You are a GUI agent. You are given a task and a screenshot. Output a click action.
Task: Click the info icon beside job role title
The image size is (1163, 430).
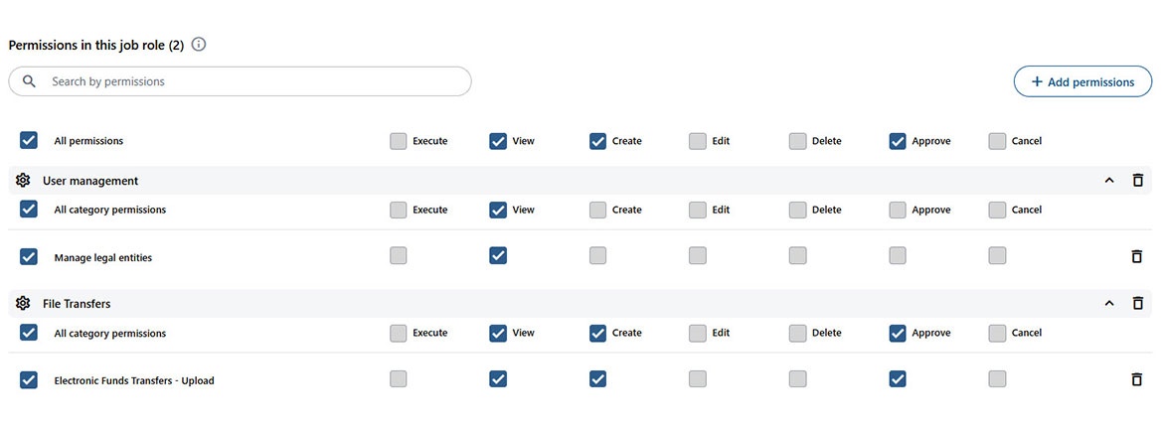(x=199, y=45)
